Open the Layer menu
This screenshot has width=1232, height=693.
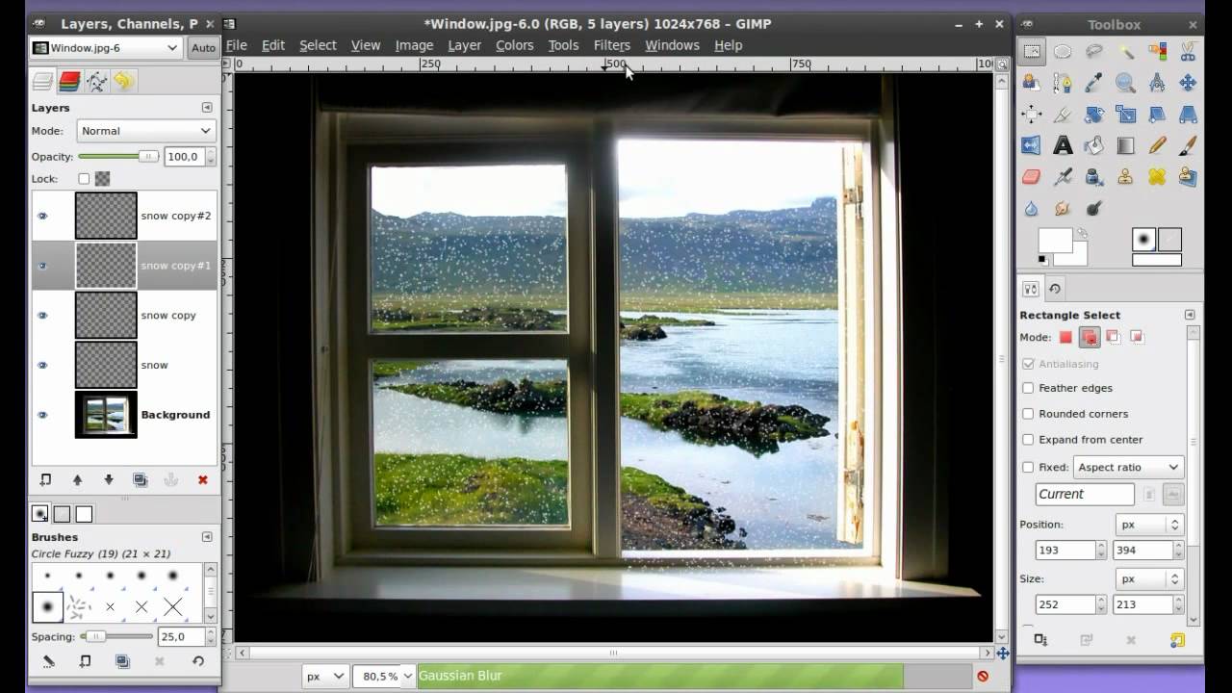(x=465, y=45)
